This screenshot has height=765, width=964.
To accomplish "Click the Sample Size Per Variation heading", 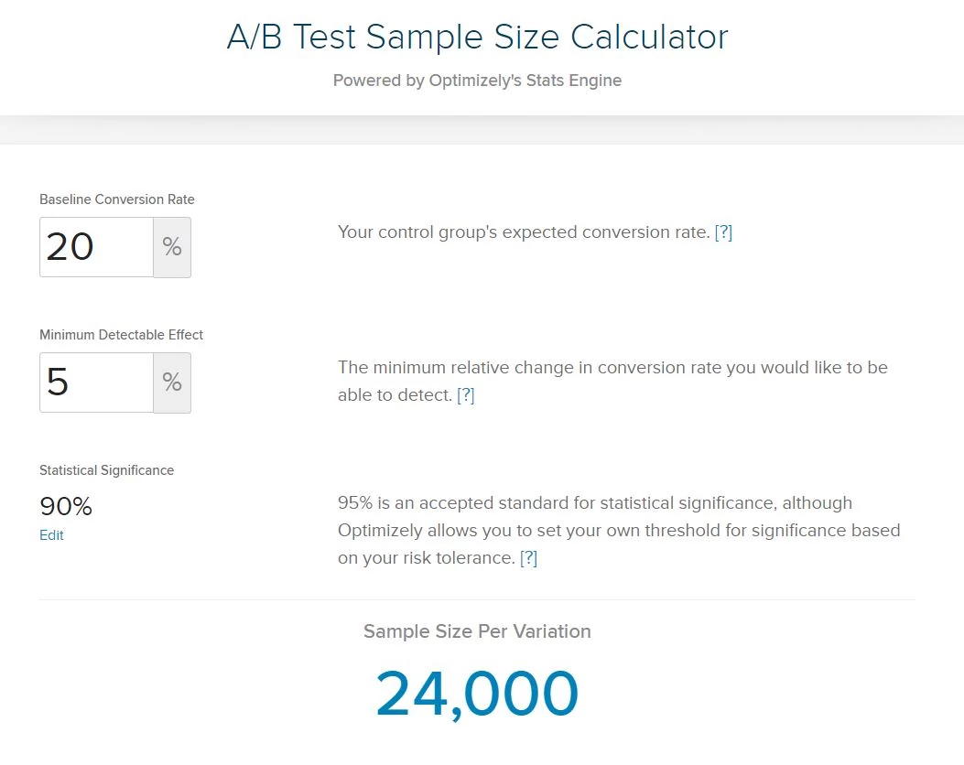I will [x=477, y=631].
